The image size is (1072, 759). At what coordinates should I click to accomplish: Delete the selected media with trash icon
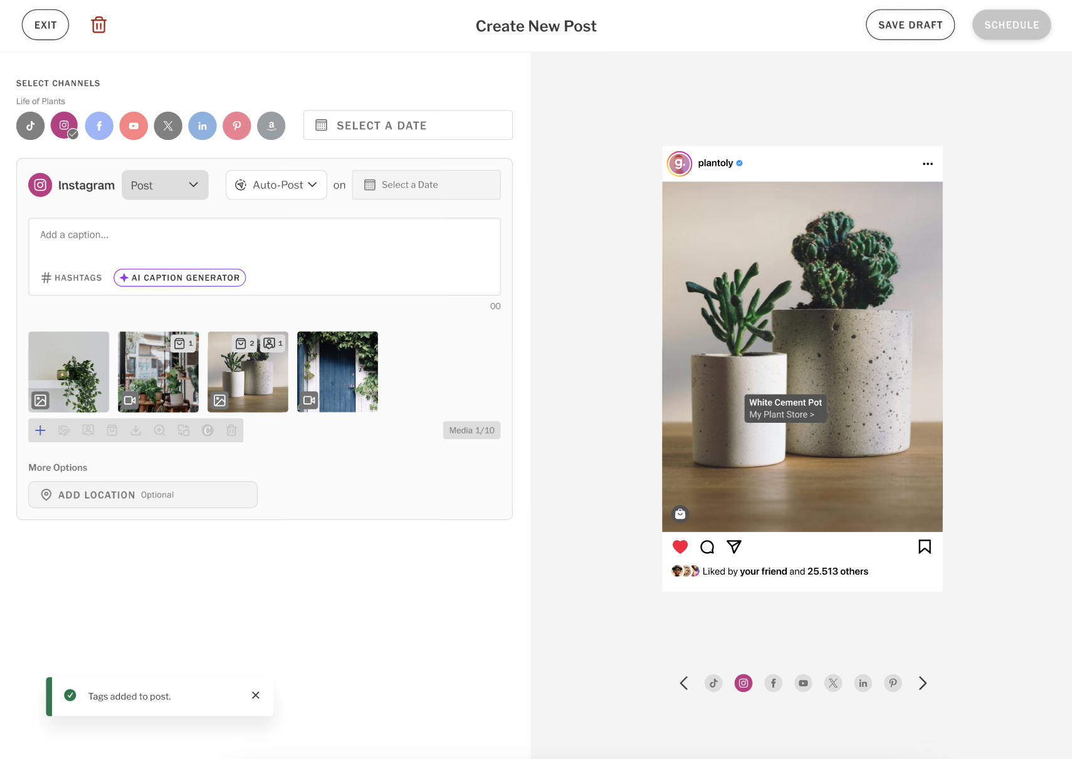click(231, 430)
